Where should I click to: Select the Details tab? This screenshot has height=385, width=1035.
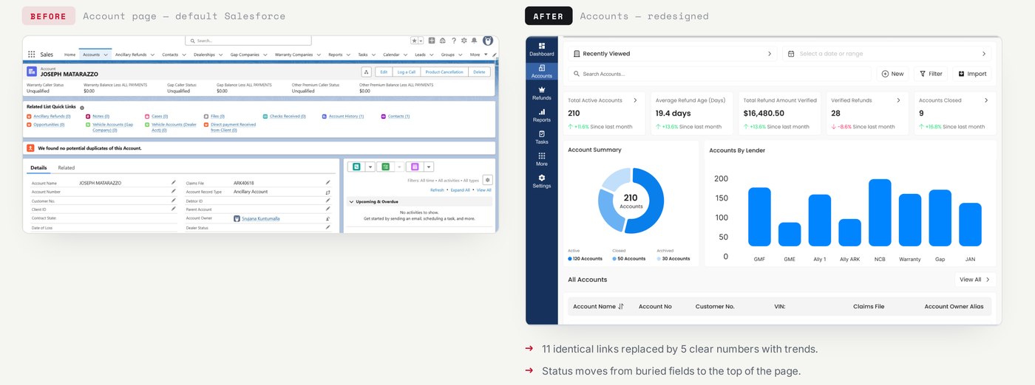(x=38, y=168)
